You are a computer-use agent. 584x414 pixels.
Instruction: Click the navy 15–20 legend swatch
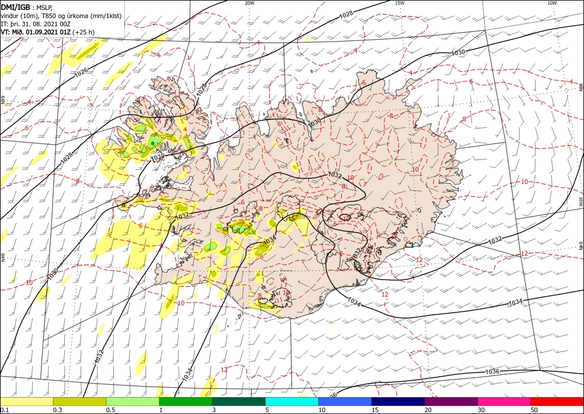[398, 401]
